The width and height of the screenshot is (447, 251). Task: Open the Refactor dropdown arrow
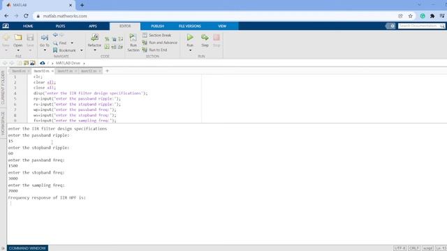[95, 50]
